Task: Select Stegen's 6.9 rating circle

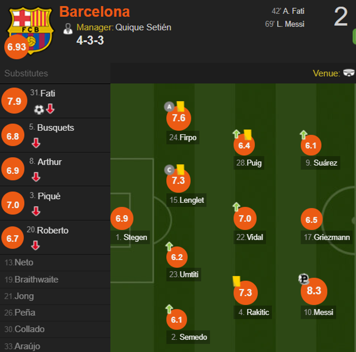Action: (122, 218)
